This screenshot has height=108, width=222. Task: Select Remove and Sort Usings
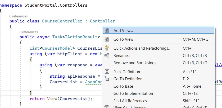158,63
